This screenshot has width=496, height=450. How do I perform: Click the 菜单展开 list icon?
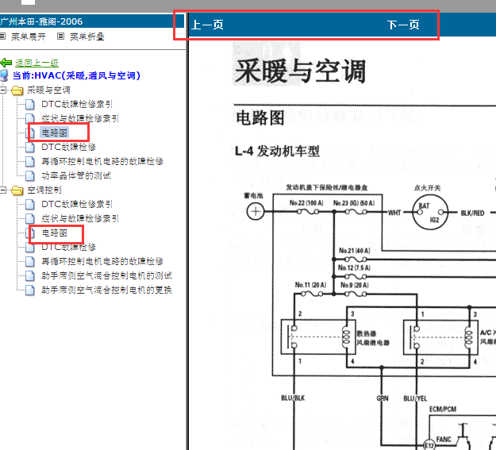pos(2,37)
